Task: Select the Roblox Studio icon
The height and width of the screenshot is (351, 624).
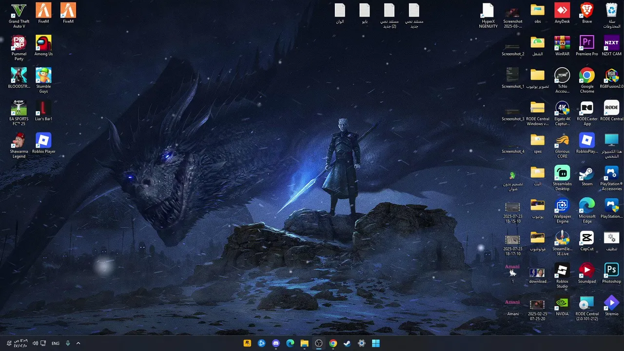Action: click(x=562, y=276)
